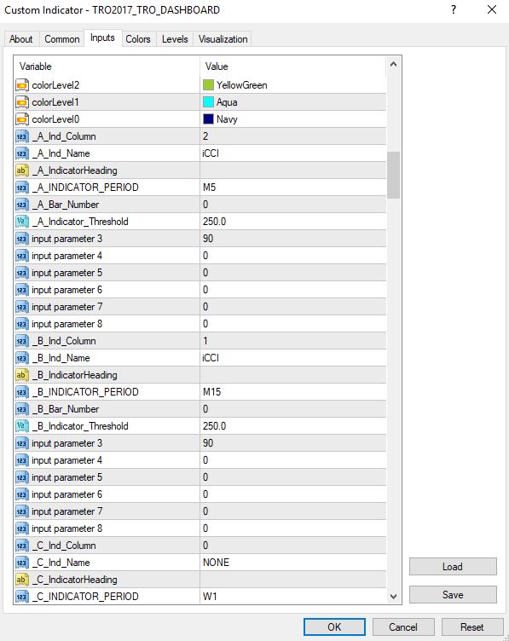The width and height of the screenshot is (509, 641).
Task: Click the double-type icon beside _B_Indicator_Threshold
Action: 22,426
